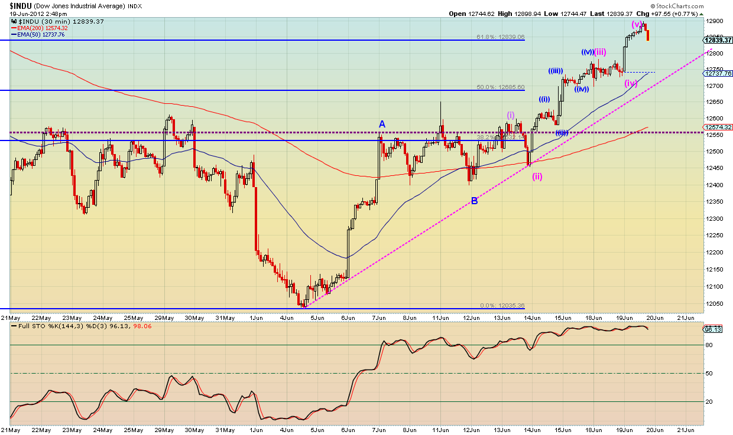Click the blue ((iv)) sub-wave label
Screen dimensions: 733x435
pos(581,90)
